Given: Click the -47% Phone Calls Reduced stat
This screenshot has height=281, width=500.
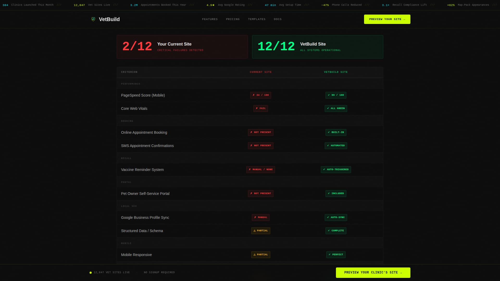Looking at the screenshot, I should coord(341,5).
